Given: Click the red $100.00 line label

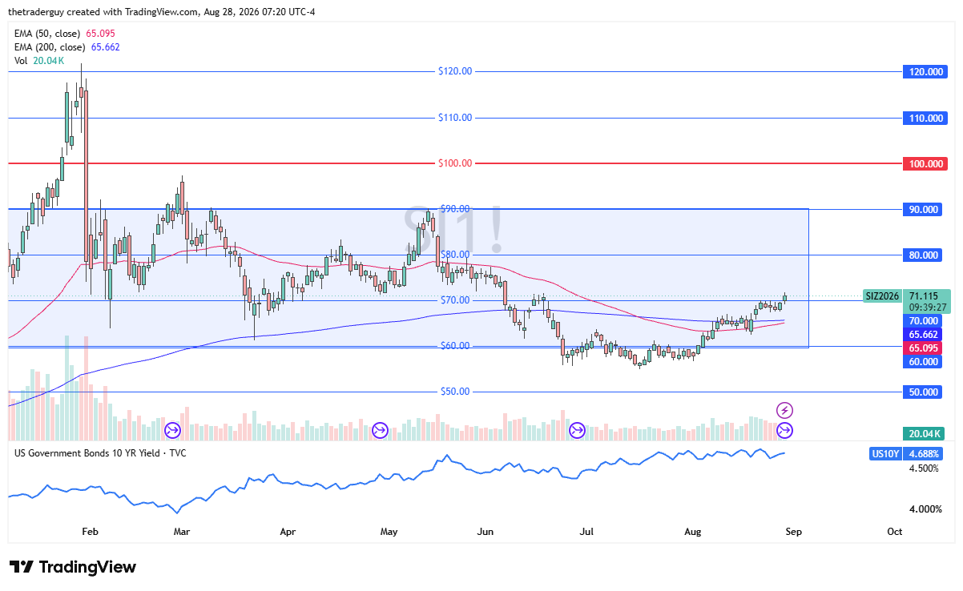Looking at the screenshot, I should 455,163.
